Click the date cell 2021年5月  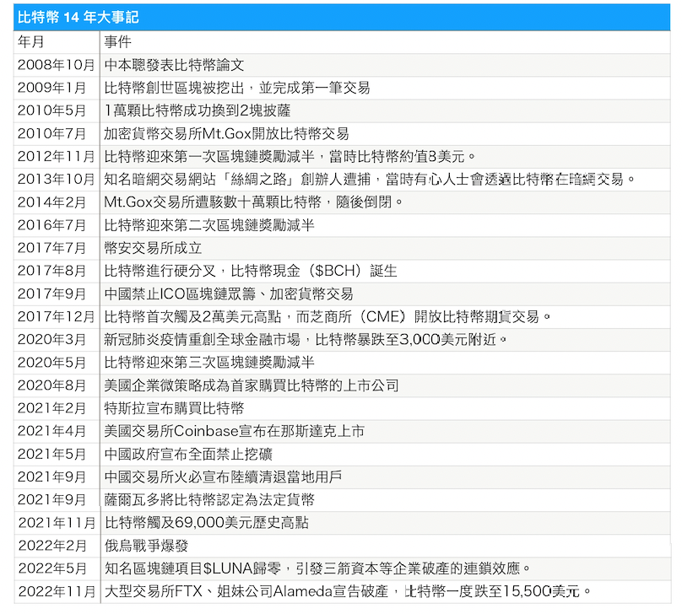[x=51, y=455]
